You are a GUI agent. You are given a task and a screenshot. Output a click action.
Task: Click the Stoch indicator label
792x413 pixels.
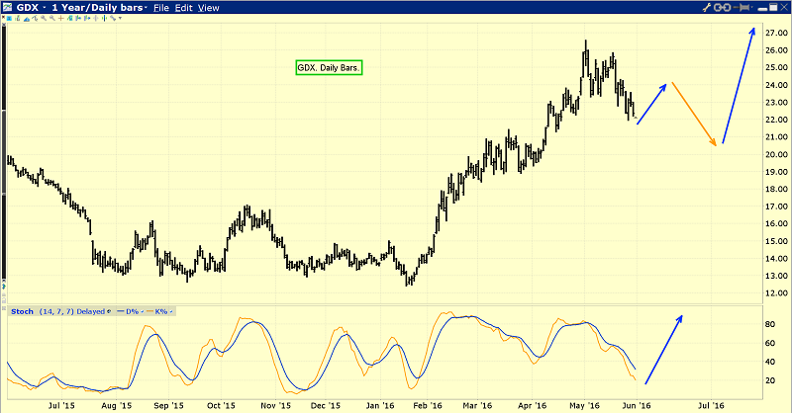pyautogui.click(x=21, y=312)
